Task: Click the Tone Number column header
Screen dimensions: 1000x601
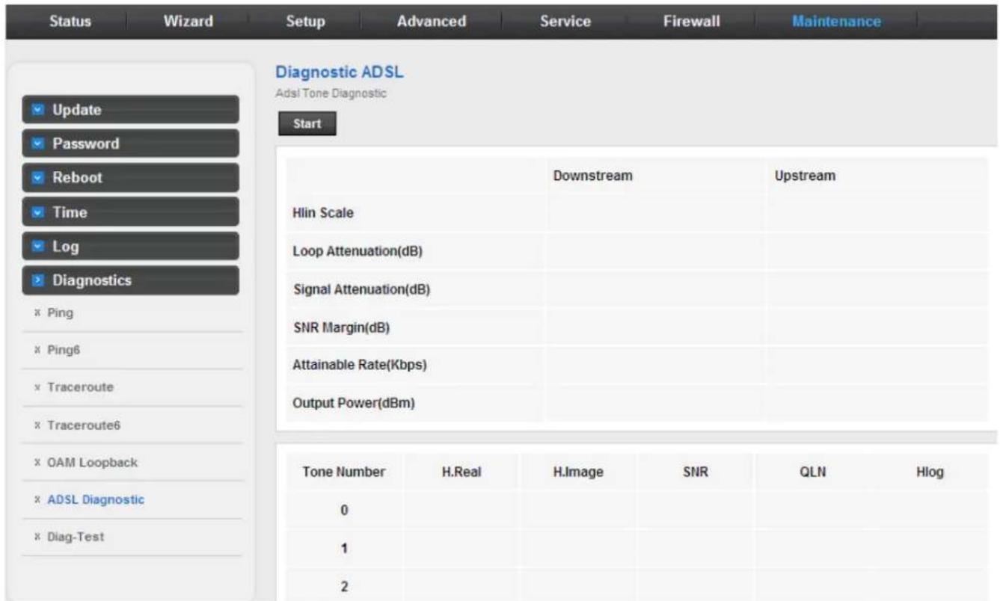Action: pyautogui.click(x=344, y=472)
